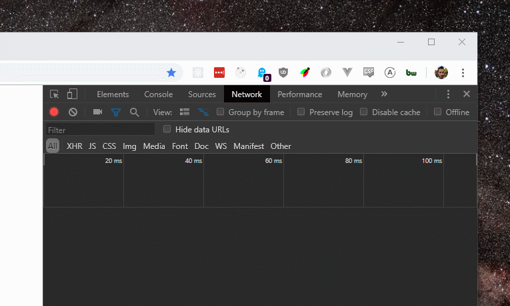Close the DevTools panel
510x306 pixels.
(x=467, y=94)
